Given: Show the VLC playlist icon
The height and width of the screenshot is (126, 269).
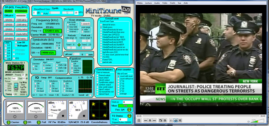Looking at the screenshot, I should (171, 120).
